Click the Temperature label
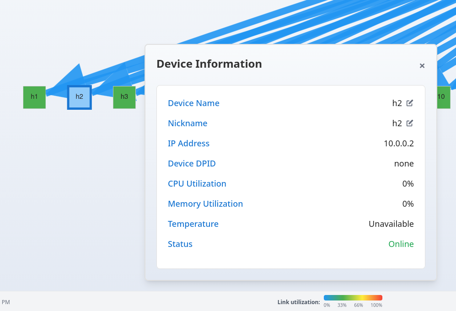This screenshot has height=311, width=456. point(193,224)
